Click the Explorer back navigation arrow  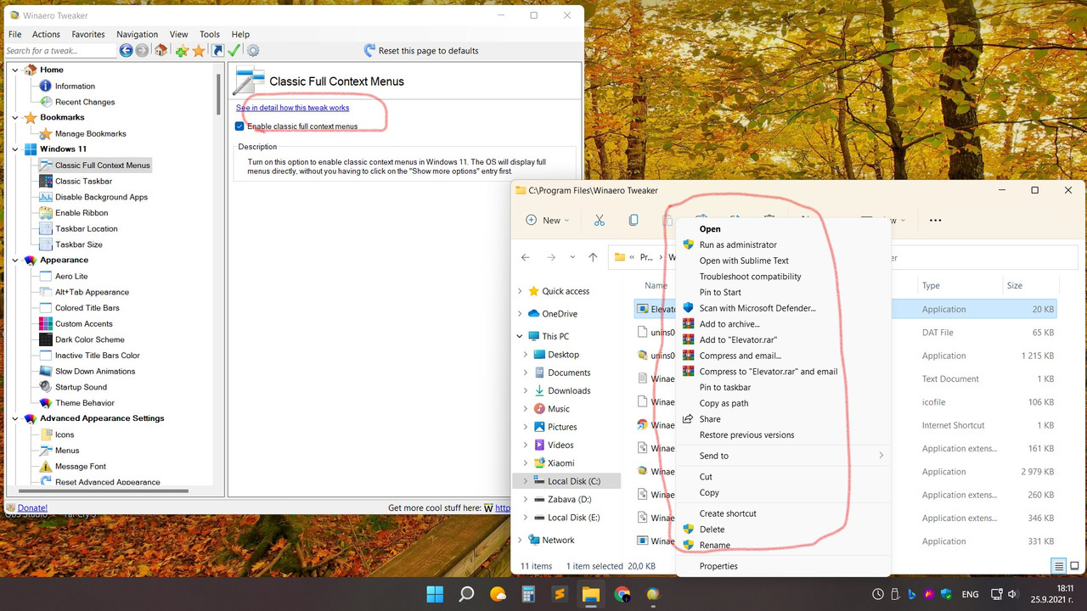526,257
